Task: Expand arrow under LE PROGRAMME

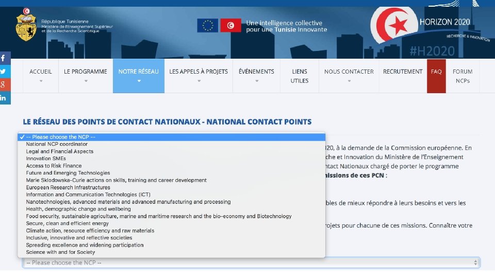Action: click(86, 81)
